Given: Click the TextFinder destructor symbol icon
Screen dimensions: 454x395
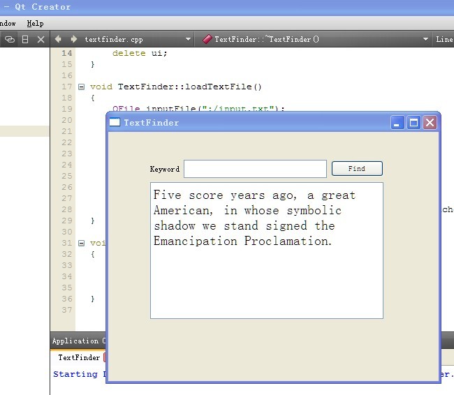Looking at the screenshot, I should [x=207, y=40].
